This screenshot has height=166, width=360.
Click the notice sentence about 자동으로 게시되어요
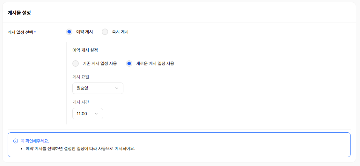point(80,149)
